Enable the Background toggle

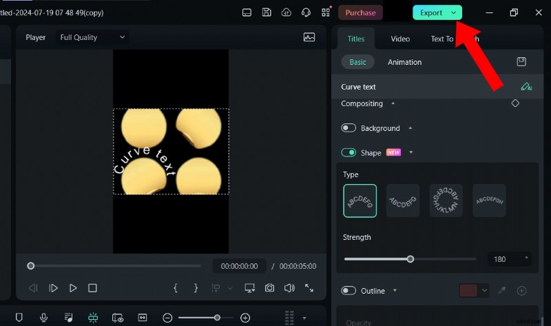click(x=349, y=128)
